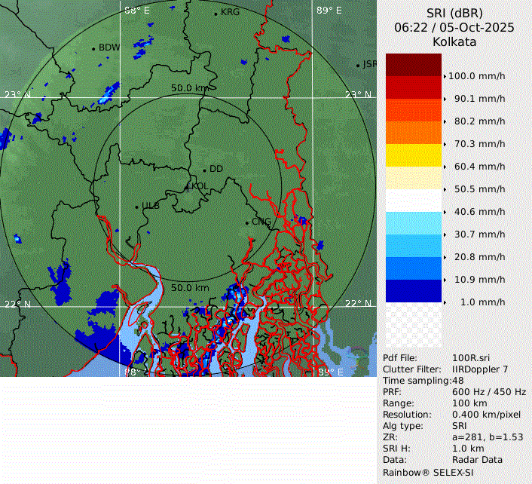The height and width of the screenshot is (484, 532).
Task: Click the 06:22 / 05-Oct-2025 timestamp
Action: point(454,27)
